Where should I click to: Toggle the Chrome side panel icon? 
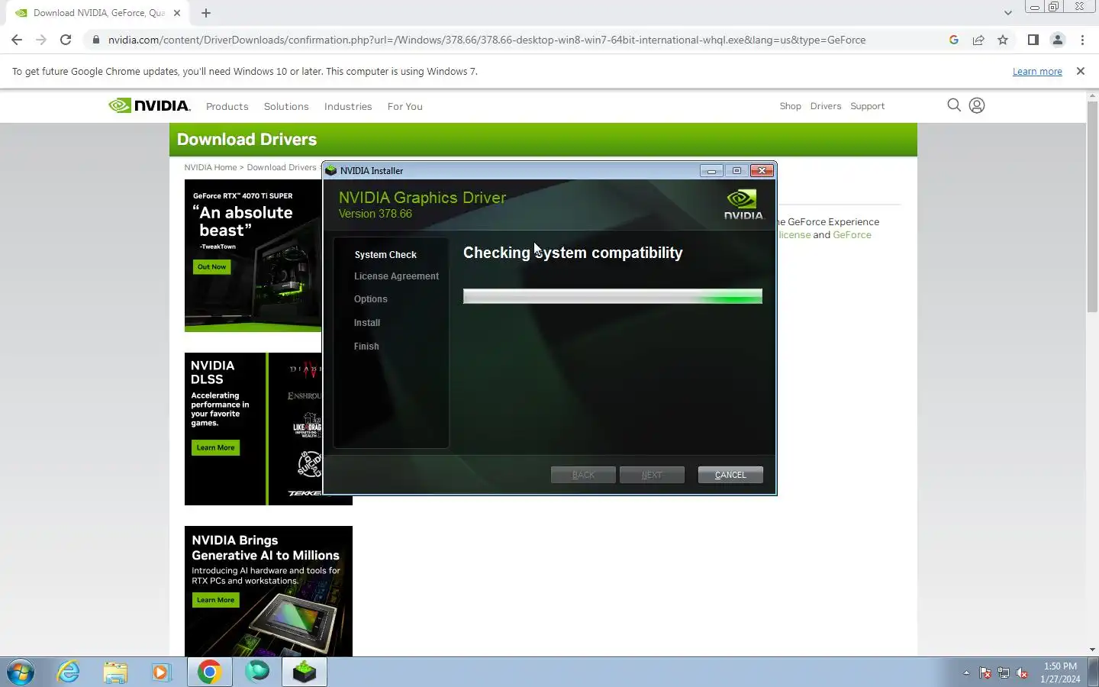click(x=1033, y=40)
